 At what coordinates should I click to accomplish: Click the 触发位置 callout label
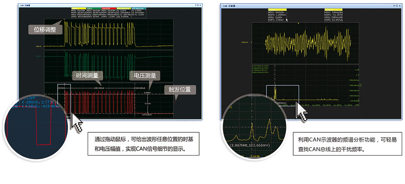180,89
